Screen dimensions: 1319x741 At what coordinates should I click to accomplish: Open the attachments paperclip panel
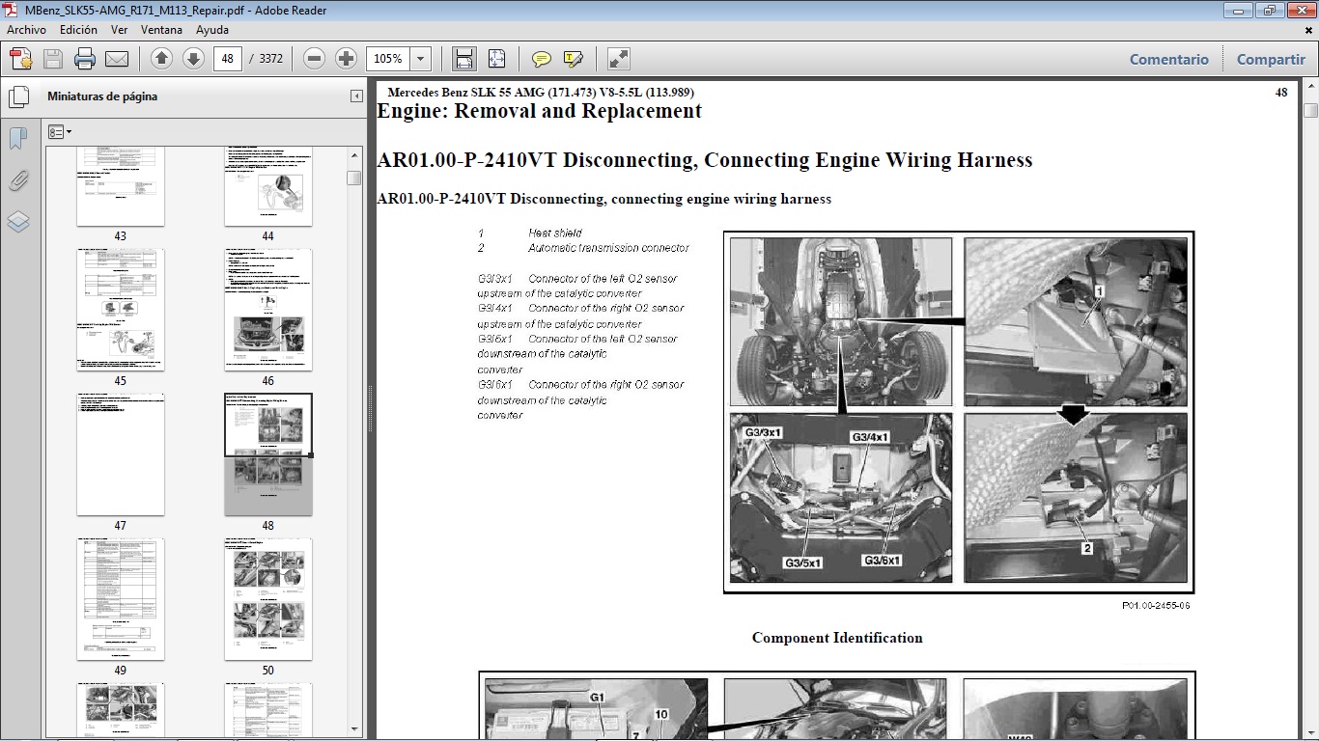pyautogui.click(x=17, y=180)
